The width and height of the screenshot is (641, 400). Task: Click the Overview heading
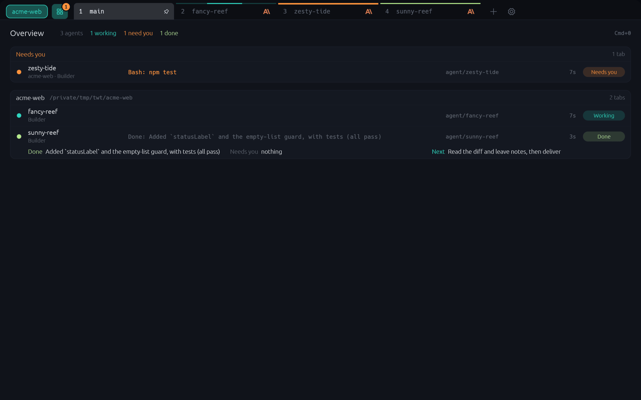coord(27,33)
